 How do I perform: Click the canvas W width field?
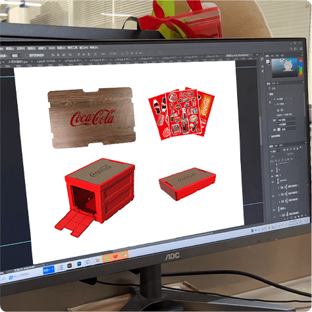point(280,99)
